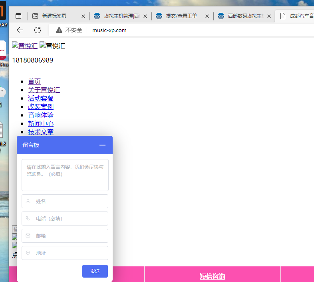Minimize the 留言板 message panel
This screenshot has width=314, height=282.
point(102,145)
